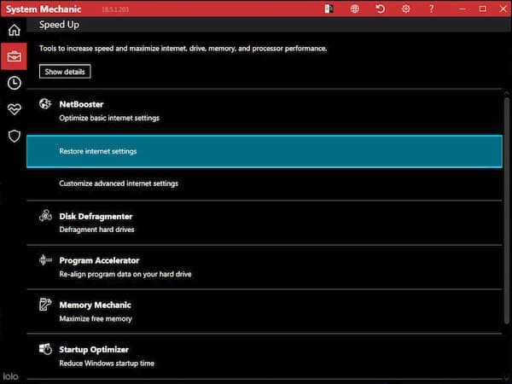Open help question mark icon
The width and height of the screenshot is (512, 384).
[x=431, y=9]
